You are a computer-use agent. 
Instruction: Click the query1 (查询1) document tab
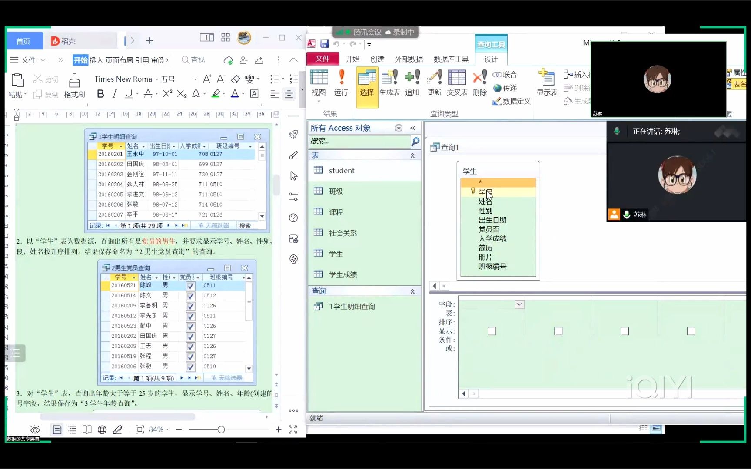(445, 147)
